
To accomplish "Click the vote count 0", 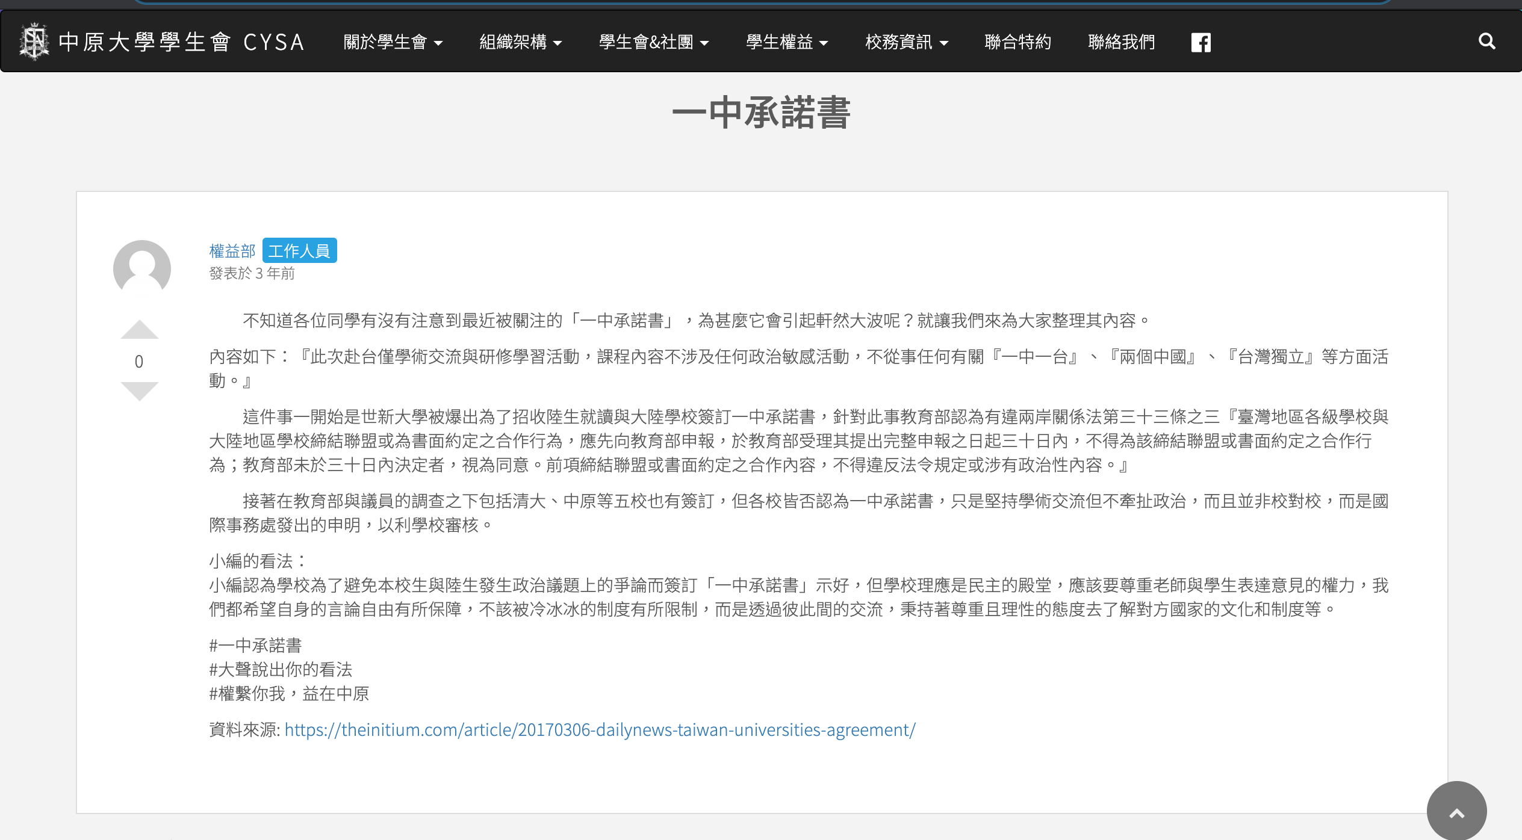I will pos(139,362).
